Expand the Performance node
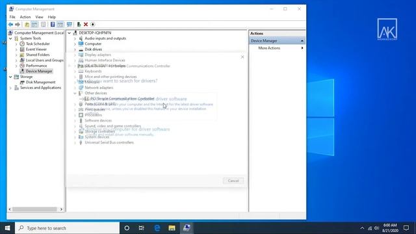The image size is (416, 234). click(x=16, y=66)
